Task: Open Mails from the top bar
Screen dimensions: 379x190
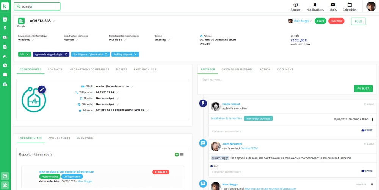Action: [x=333, y=5]
